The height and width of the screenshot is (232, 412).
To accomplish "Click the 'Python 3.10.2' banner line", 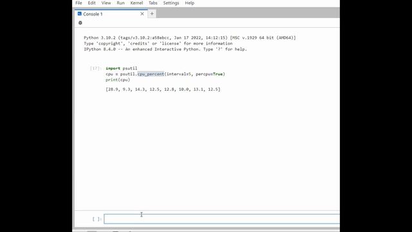I will (190, 38).
